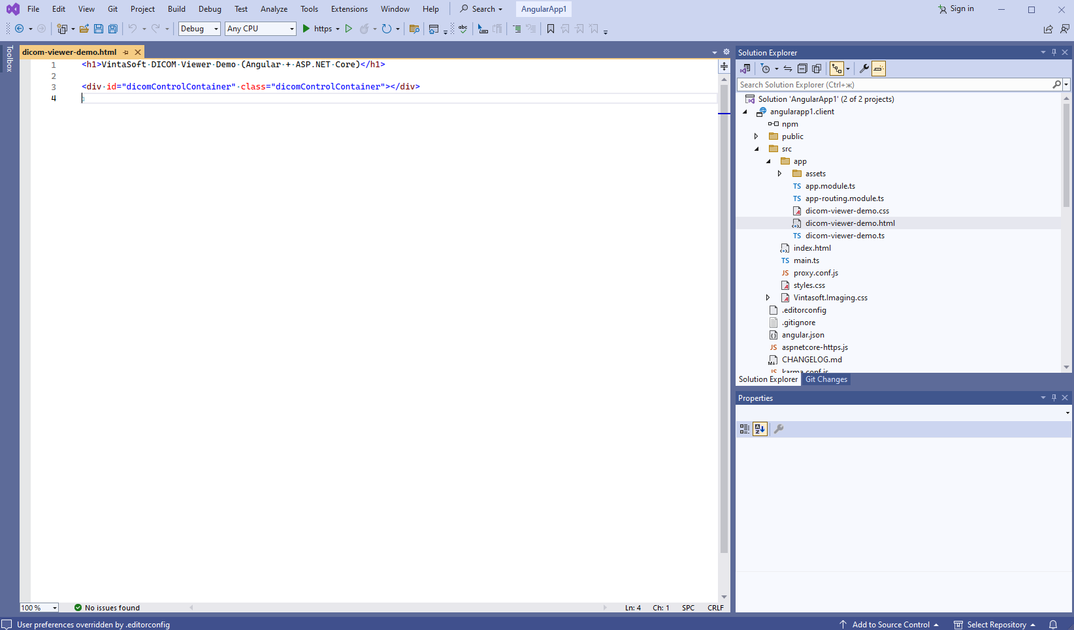Switch to the Git Changes tab

tap(826, 379)
